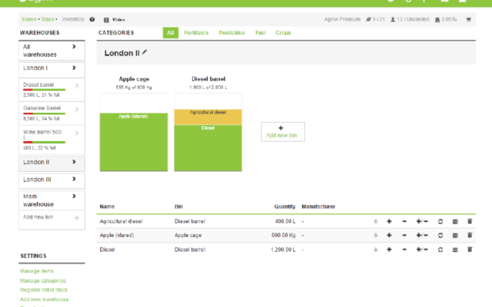Open shopping cart icon in status bar
This screenshot has width=492, height=307.
(x=468, y=19)
